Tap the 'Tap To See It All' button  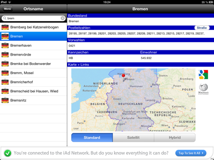(x=191, y=153)
